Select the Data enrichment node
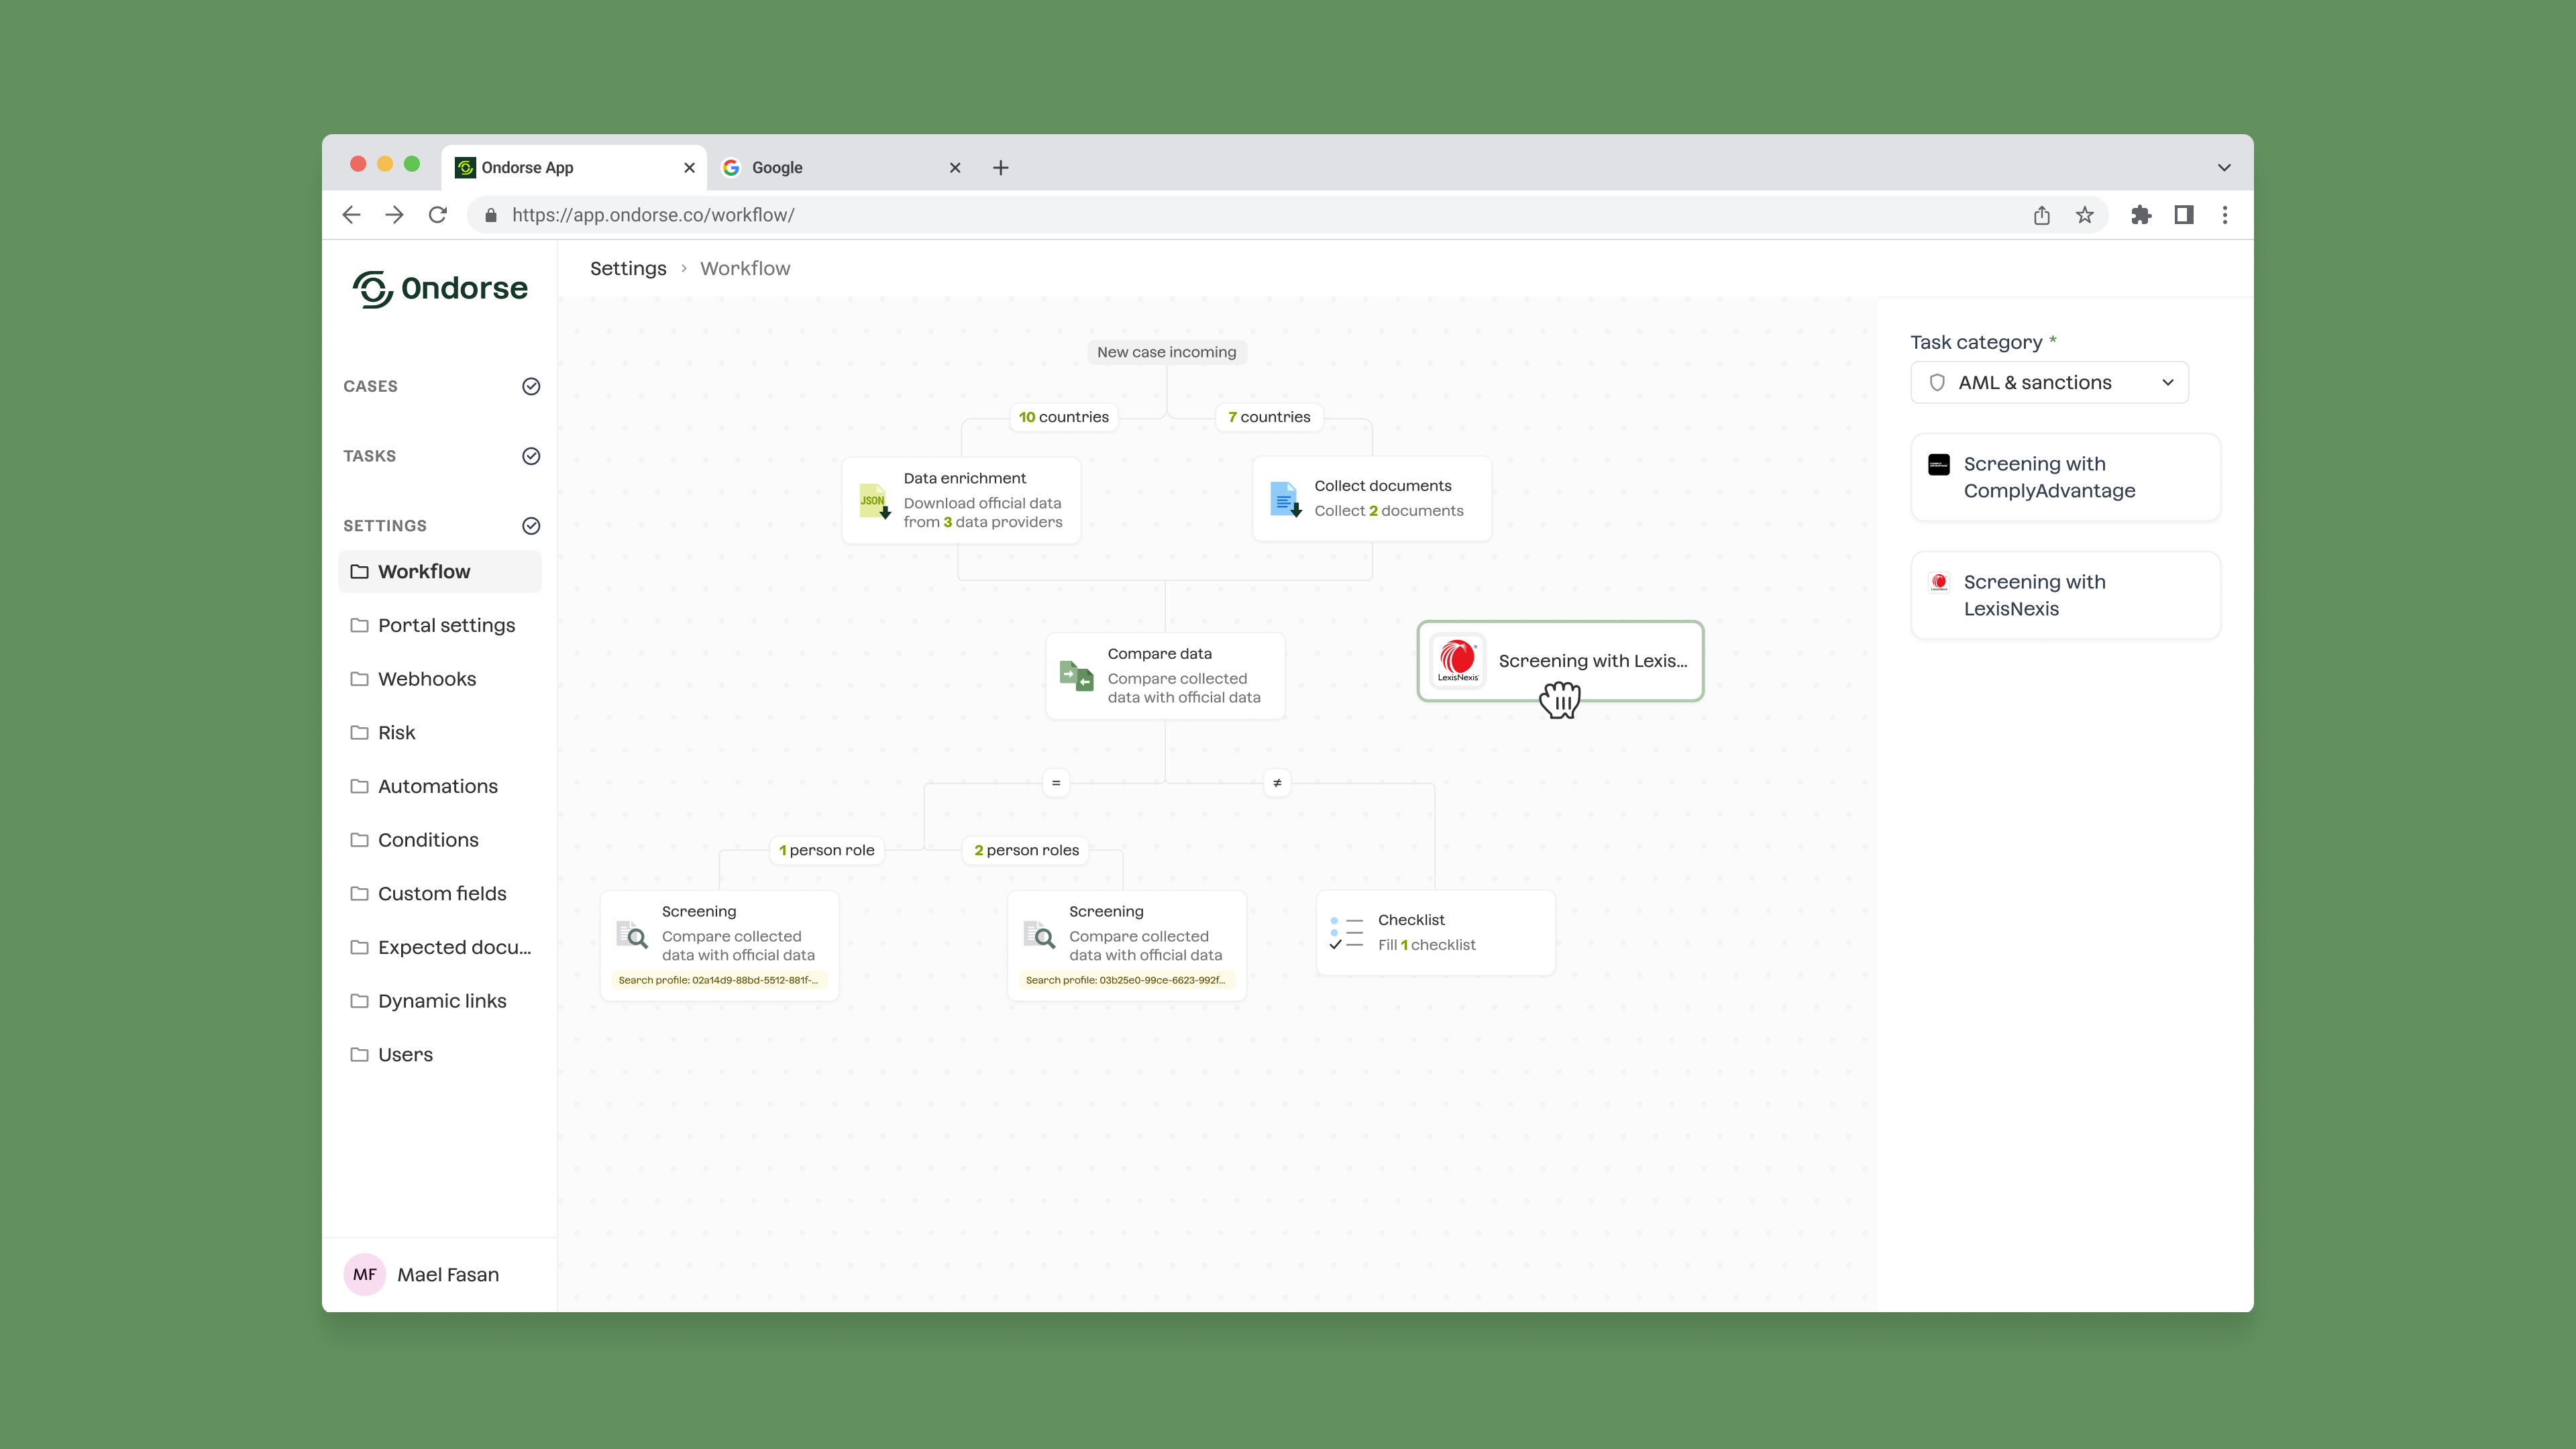This screenshot has width=2576, height=1449. pos(961,500)
